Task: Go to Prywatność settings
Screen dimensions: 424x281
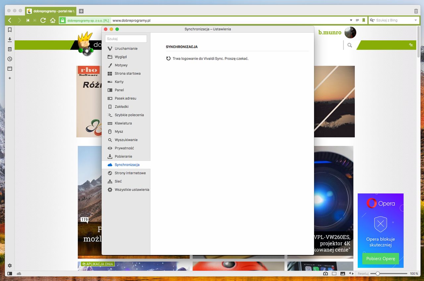Action: click(126, 148)
